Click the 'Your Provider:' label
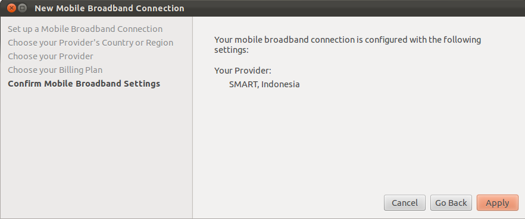 [242, 71]
